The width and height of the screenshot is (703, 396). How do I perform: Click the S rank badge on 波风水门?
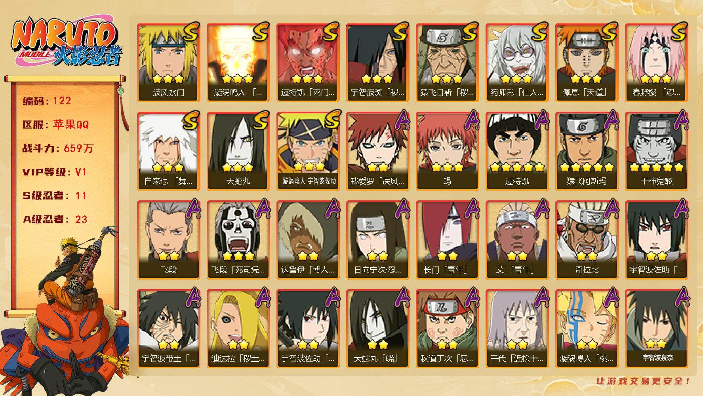(191, 32)
